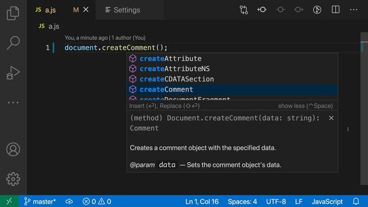Click the method signature text in details
This screenshot has width=368, height=207.
tap(225, 123)
